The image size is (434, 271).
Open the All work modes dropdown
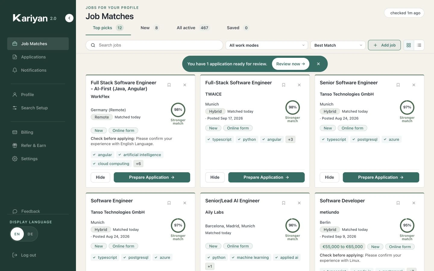pyautogui.click(x=267, y=45)
